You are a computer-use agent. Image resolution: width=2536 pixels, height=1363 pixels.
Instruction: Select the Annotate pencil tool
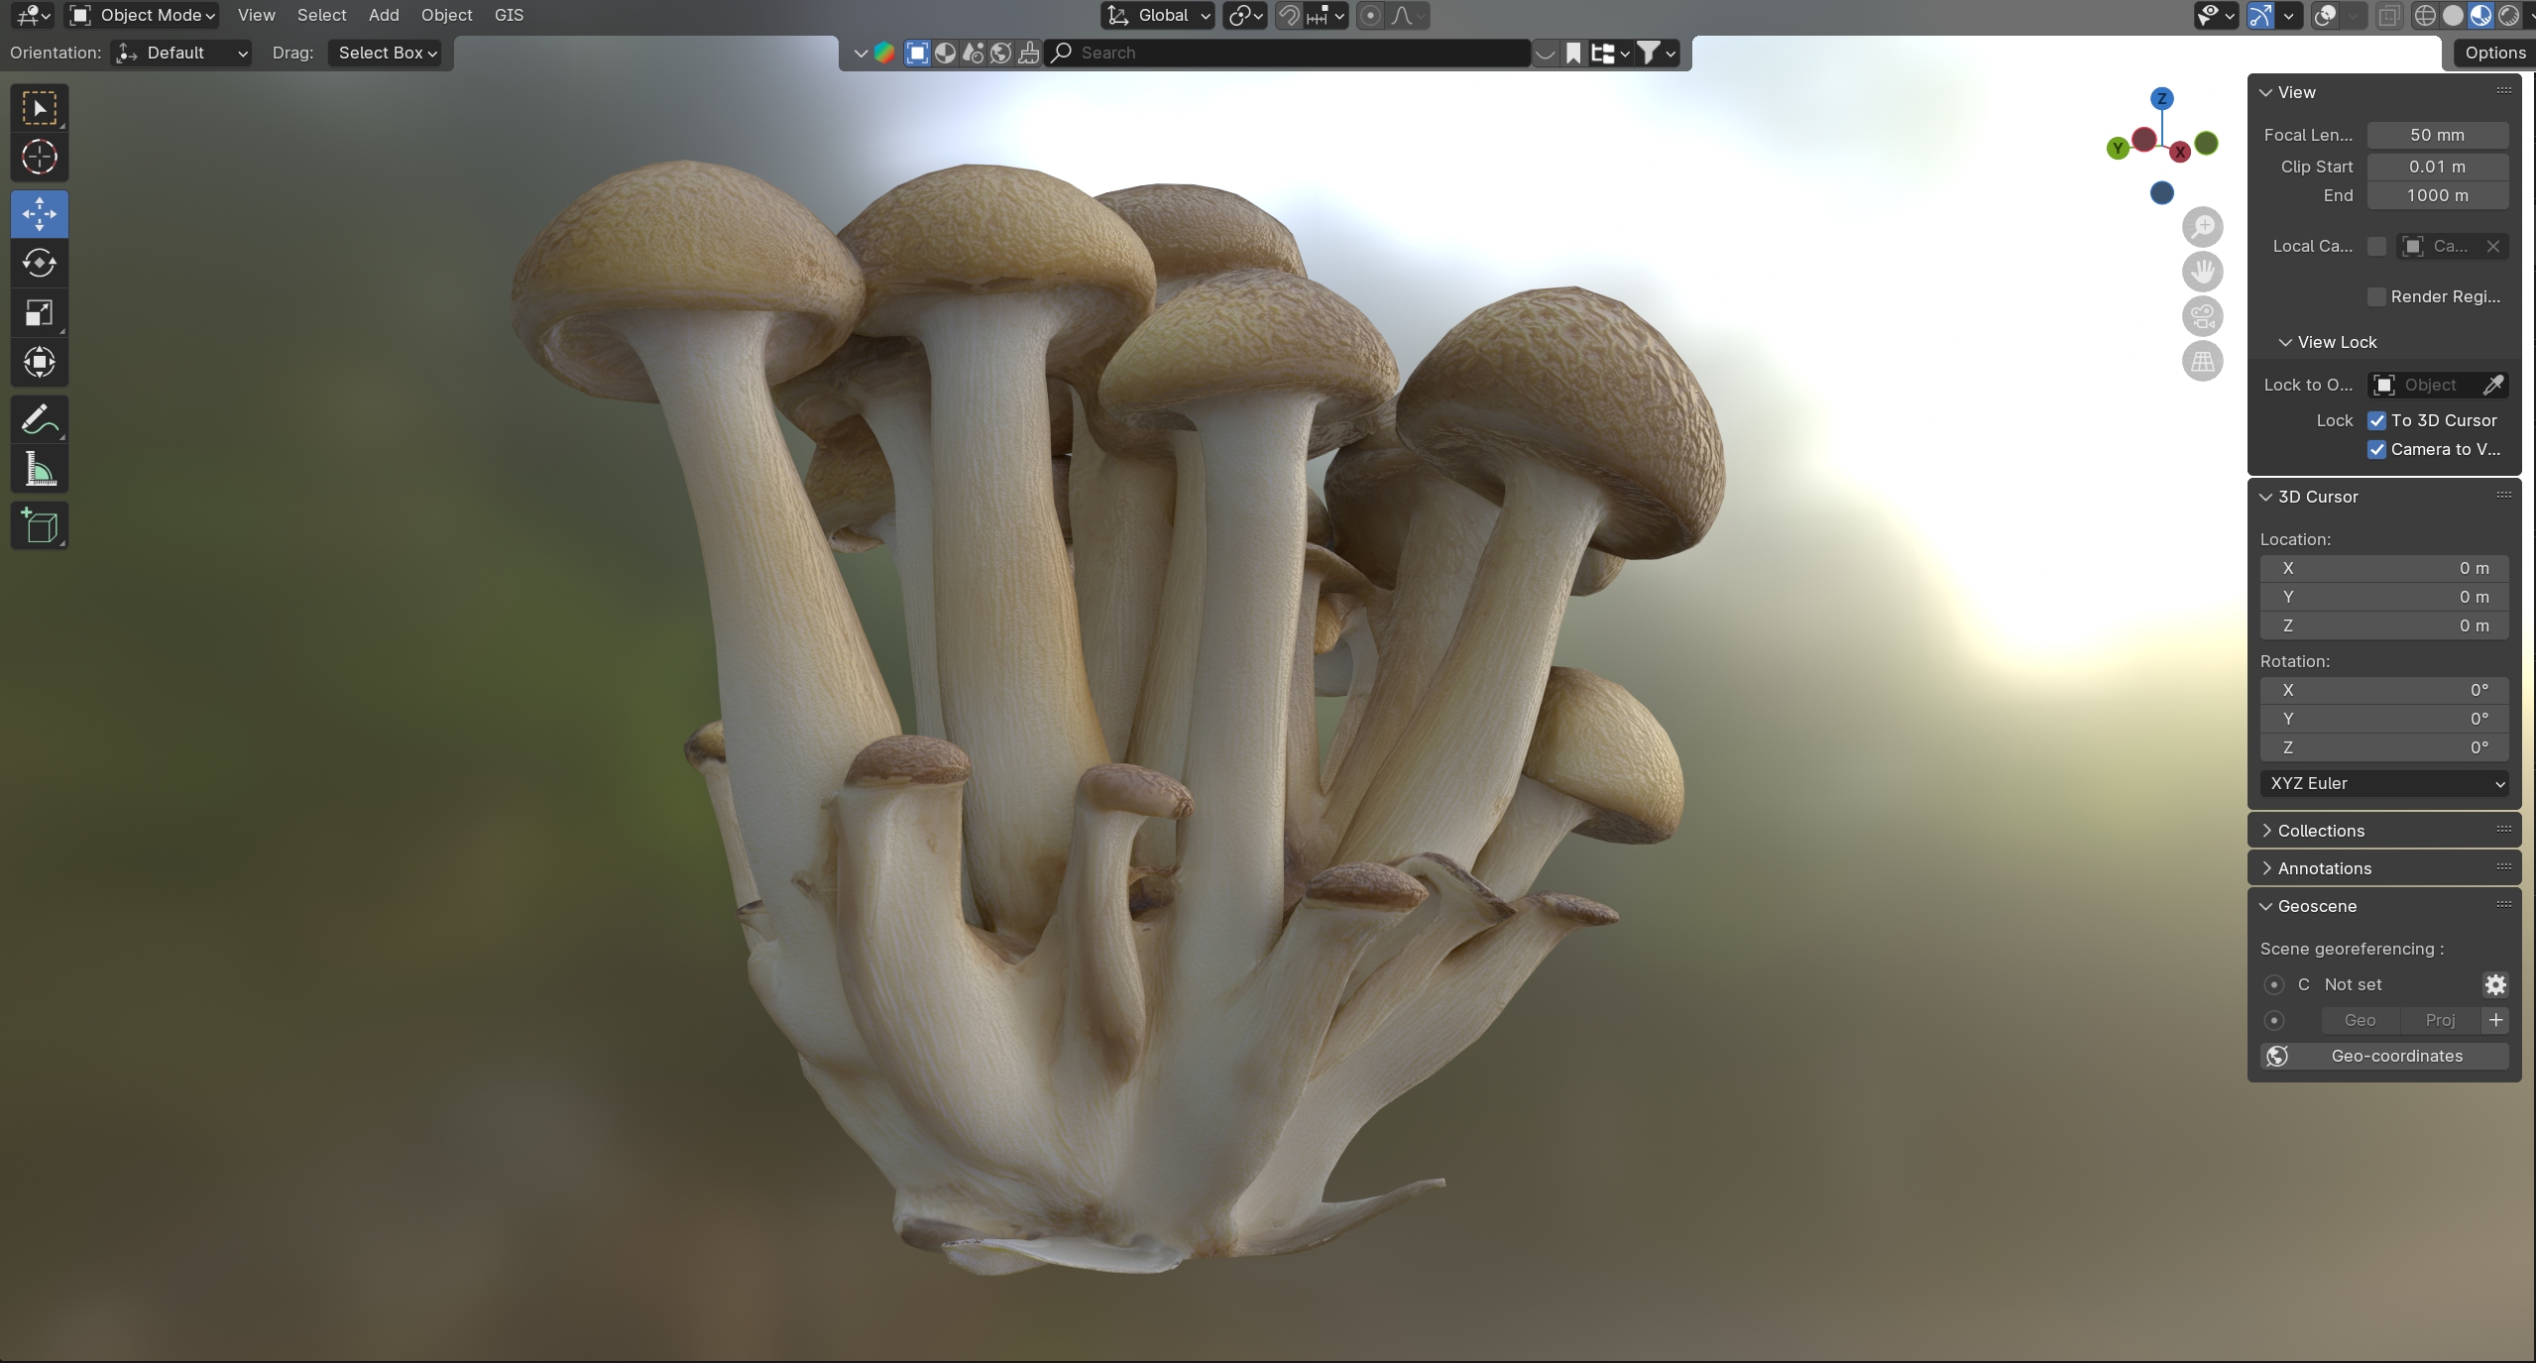coord(40,419)
